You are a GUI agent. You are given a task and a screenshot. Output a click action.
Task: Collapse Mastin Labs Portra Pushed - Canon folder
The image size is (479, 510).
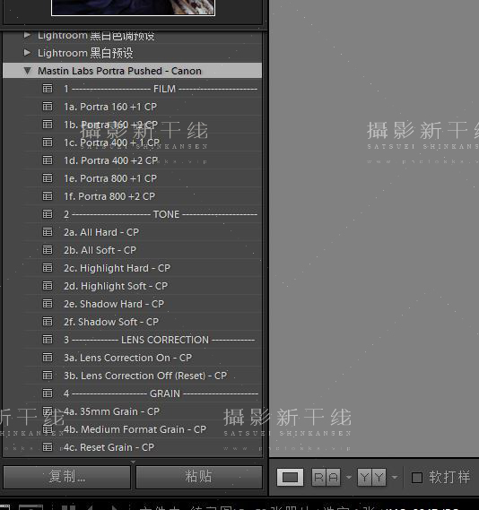(27, 71)
